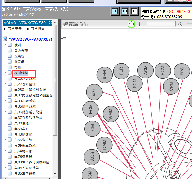Image resolution: width=192 pixels, height=179 pixels.
Task: Open the 電力分配 tree item
Action: (21, 51)
